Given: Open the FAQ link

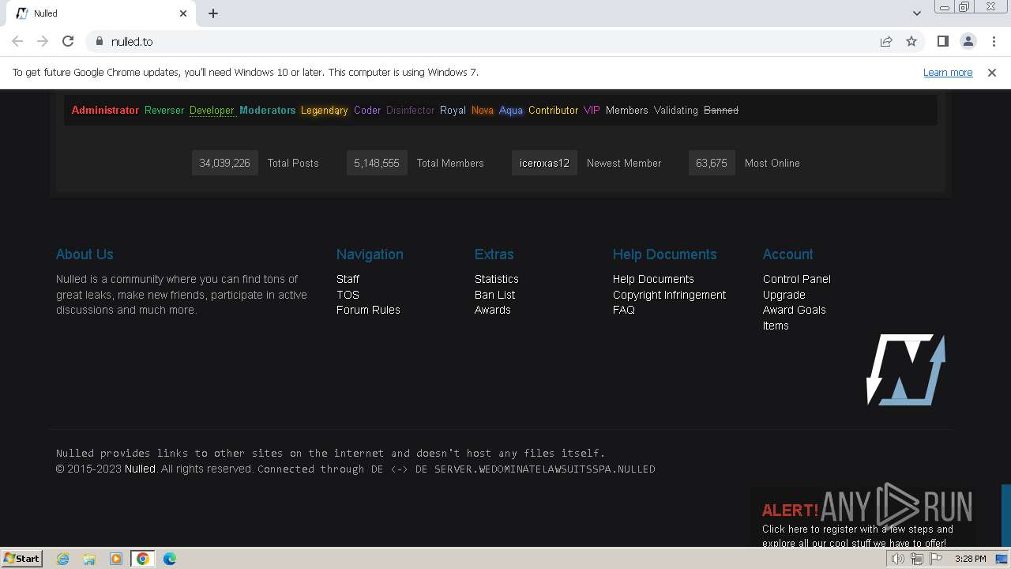Looking at the screenshot, I should pos(624,310).
